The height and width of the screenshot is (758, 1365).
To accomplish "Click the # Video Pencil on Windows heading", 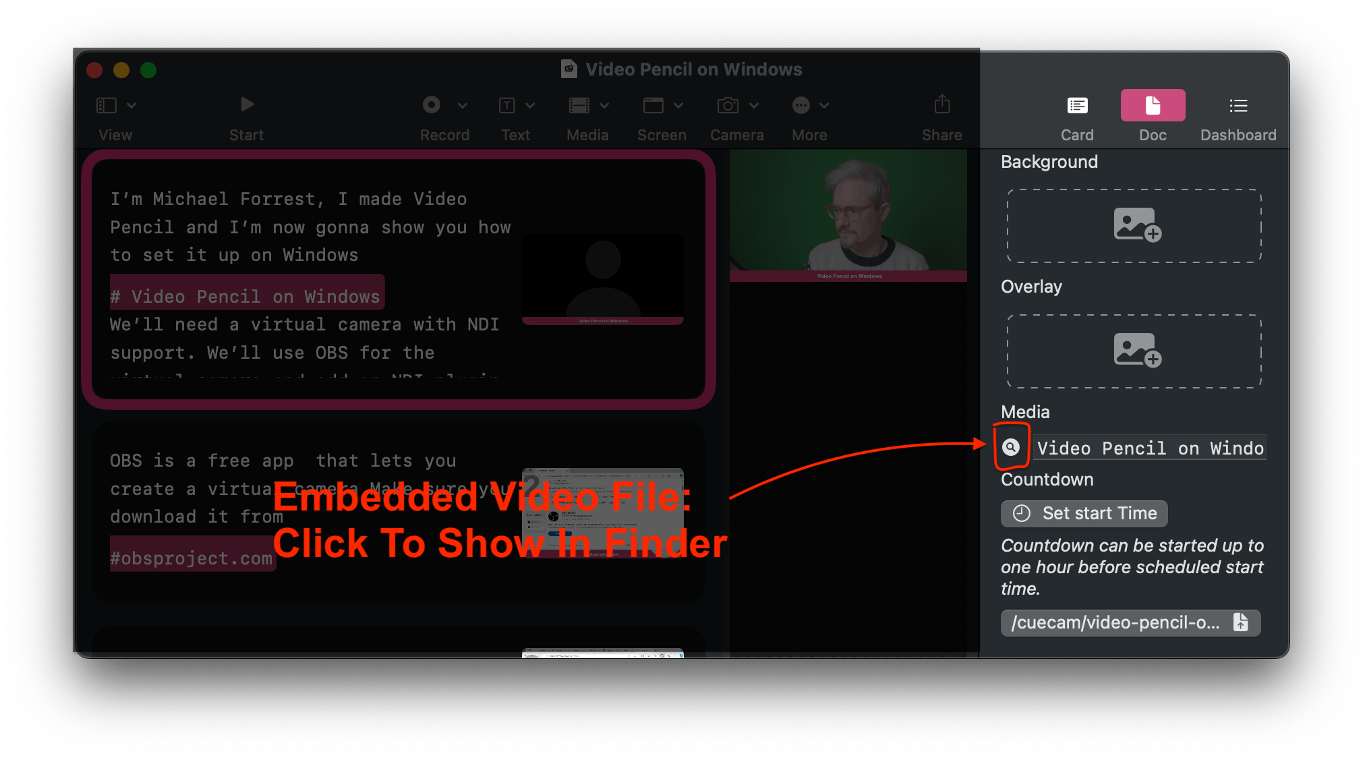I will [247, 296].
